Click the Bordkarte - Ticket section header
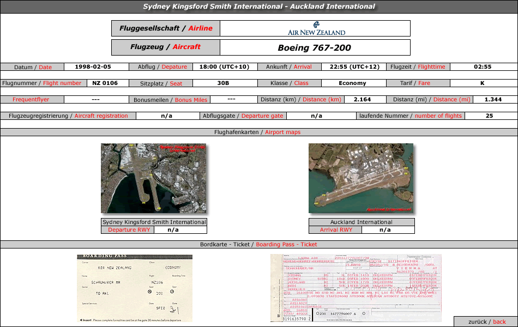 point(259,244)
